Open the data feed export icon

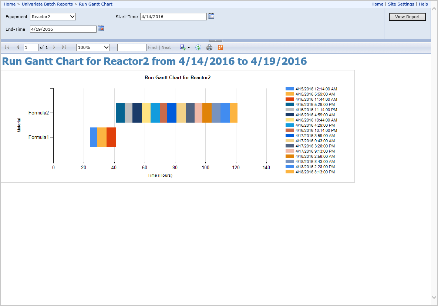220,47
